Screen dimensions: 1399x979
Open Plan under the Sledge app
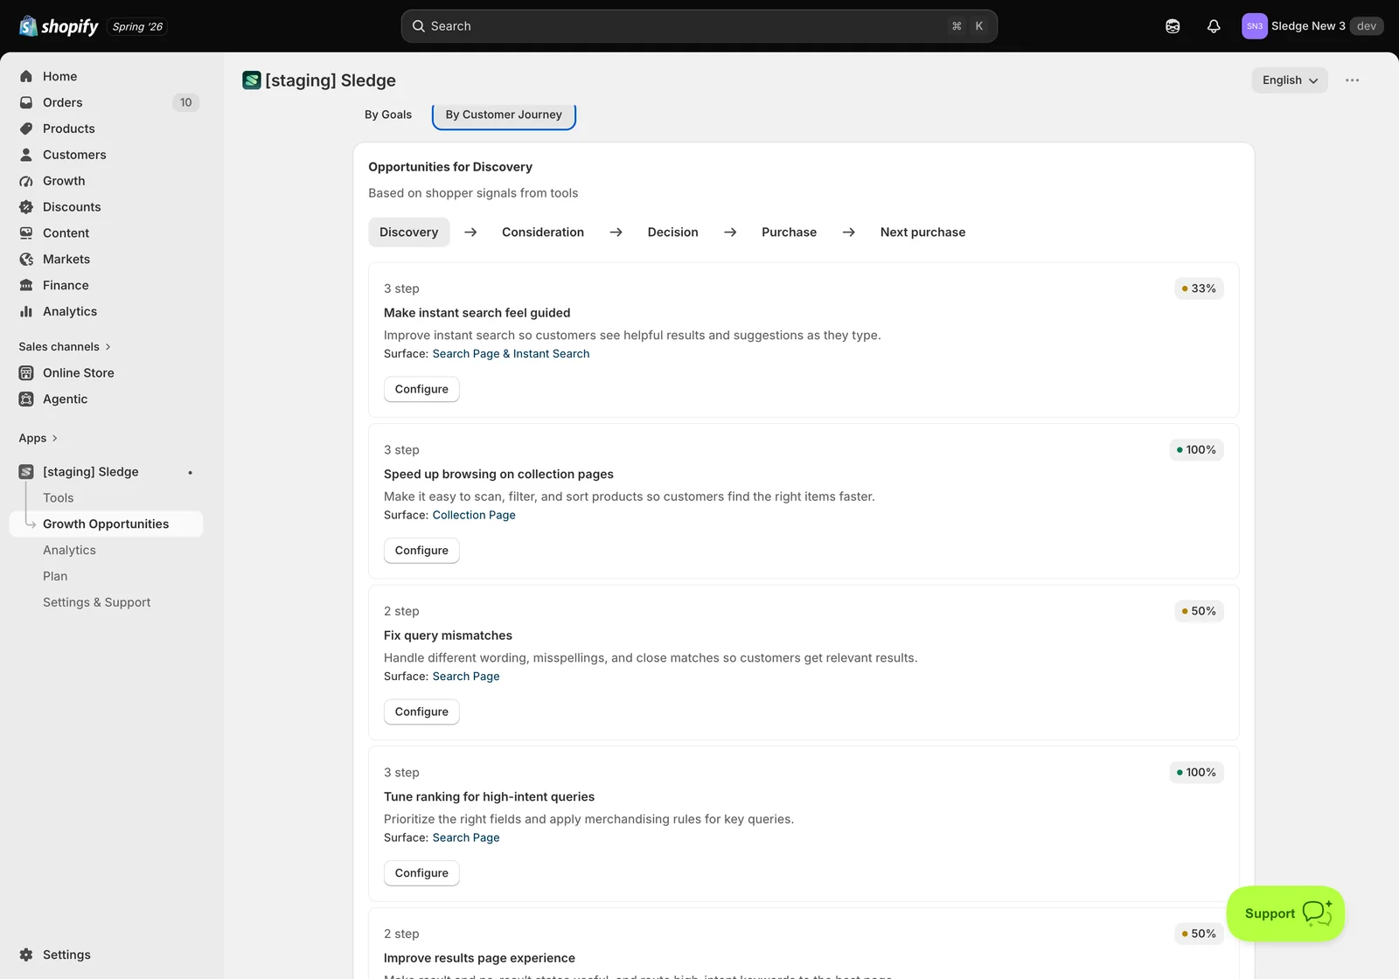pos(55,576)
